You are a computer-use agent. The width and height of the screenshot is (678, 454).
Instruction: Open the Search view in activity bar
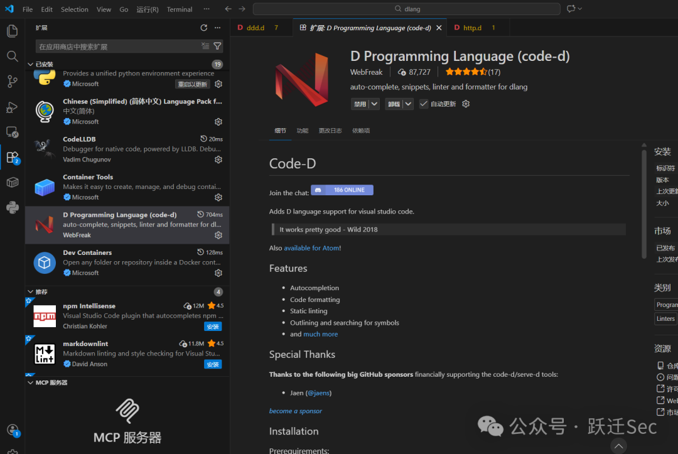click(12, 57)
